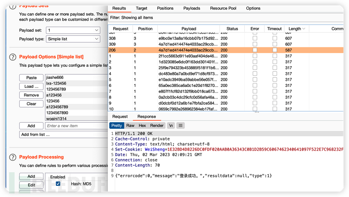This screenshot has width=349, height=197.
Task: Sort by Timeout column header
Action: click(x=275, y=29)
